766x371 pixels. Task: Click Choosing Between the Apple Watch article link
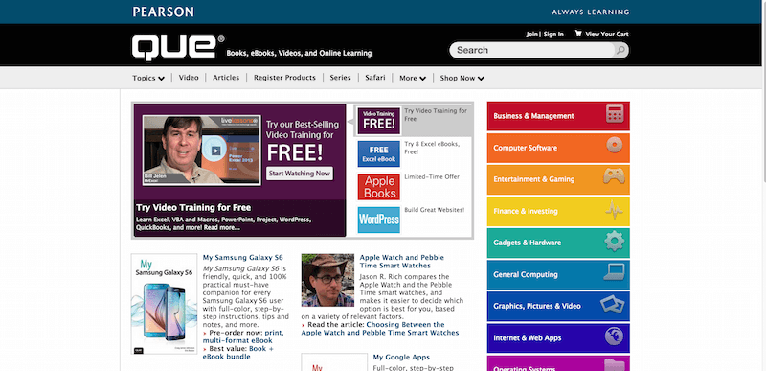[380, 329]
